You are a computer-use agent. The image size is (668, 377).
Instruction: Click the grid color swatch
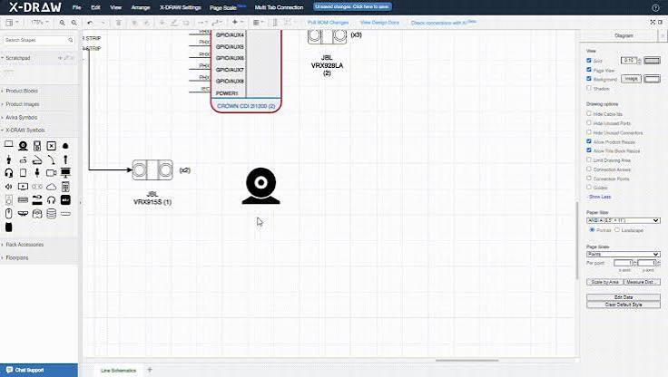652,61
